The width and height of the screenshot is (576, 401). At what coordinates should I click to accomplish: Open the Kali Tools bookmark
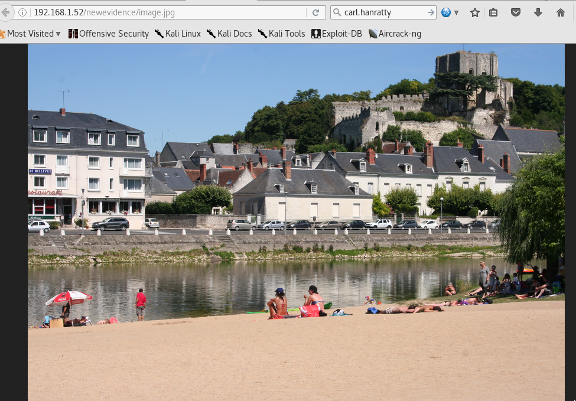pyautogui.click(x=281, y=34)
